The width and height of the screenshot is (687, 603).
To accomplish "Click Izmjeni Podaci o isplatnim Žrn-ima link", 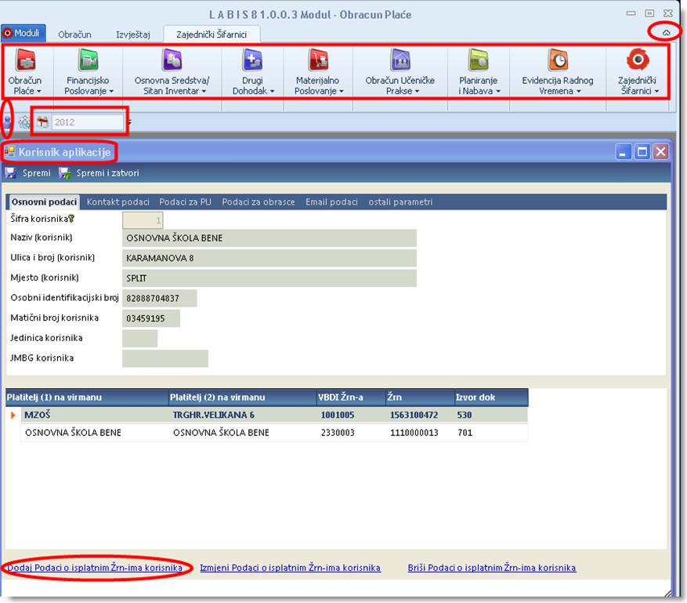I will [290, 568].
